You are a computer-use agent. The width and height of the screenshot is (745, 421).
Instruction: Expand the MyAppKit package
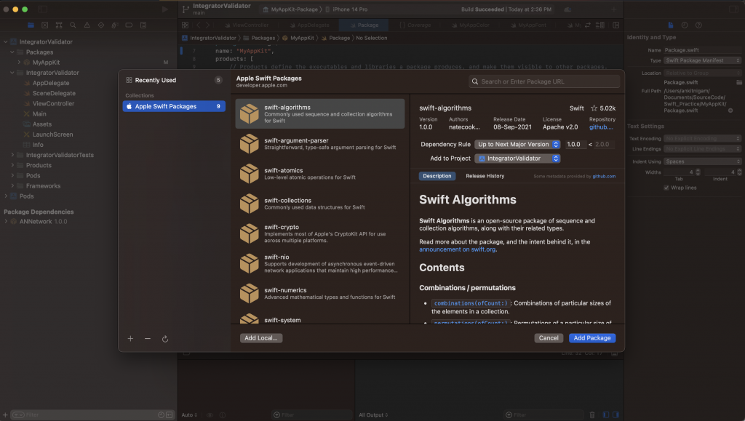19,63
